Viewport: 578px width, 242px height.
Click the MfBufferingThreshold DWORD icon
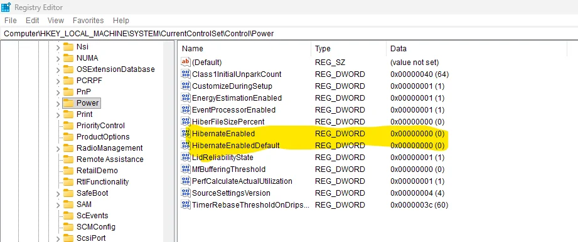tap(185, 169)
